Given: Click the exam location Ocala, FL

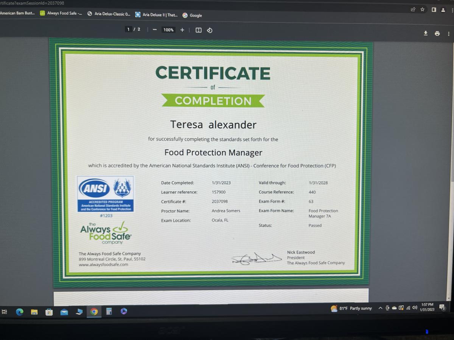Looking at the screenshot, I should pyautogui.click(x=220, y=220).
